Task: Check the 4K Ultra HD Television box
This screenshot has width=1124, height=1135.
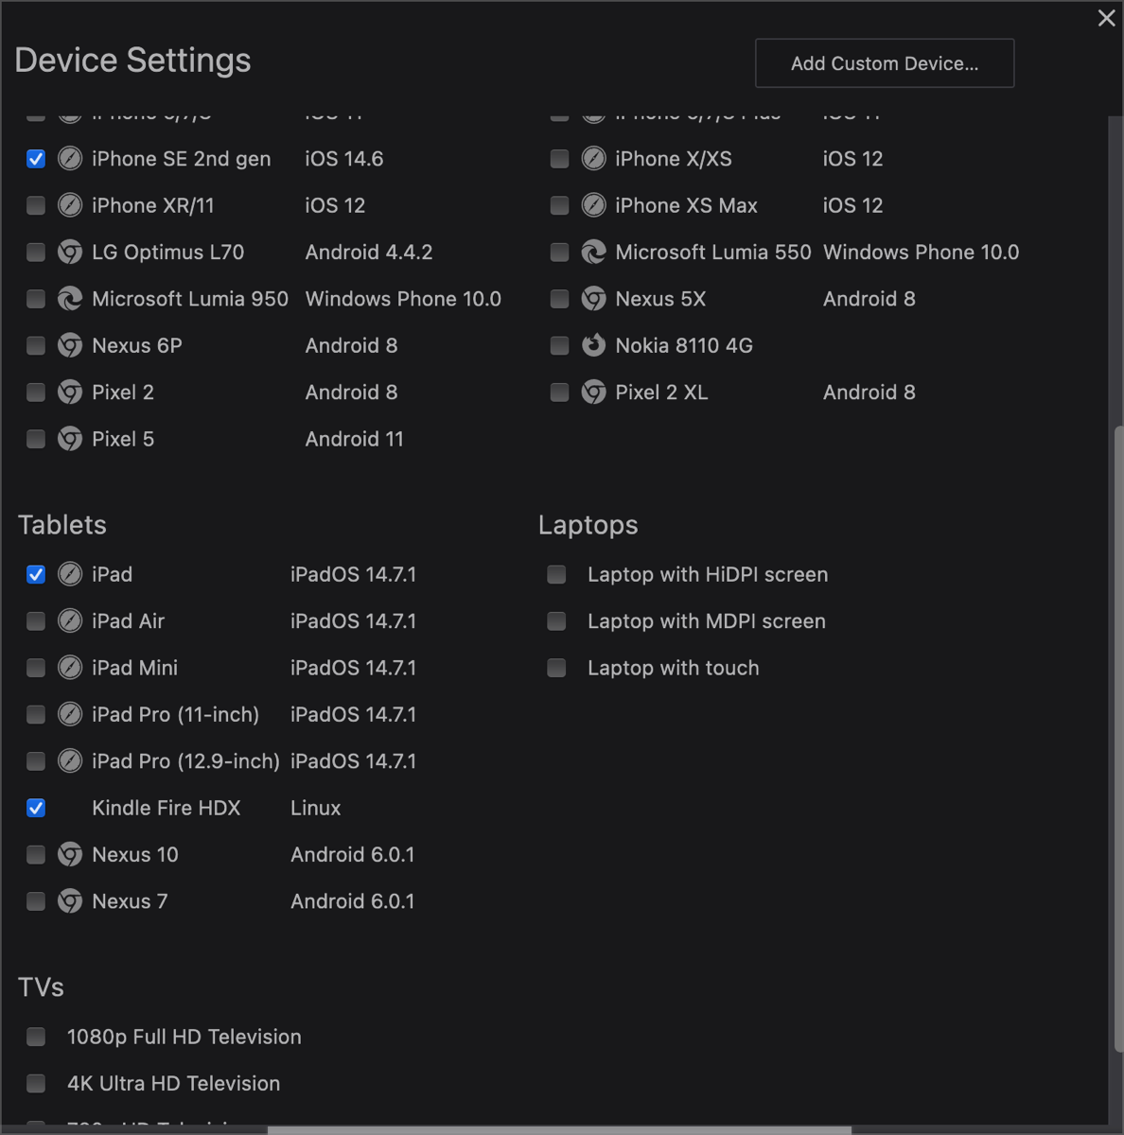Action: [x=36, y=1083]
